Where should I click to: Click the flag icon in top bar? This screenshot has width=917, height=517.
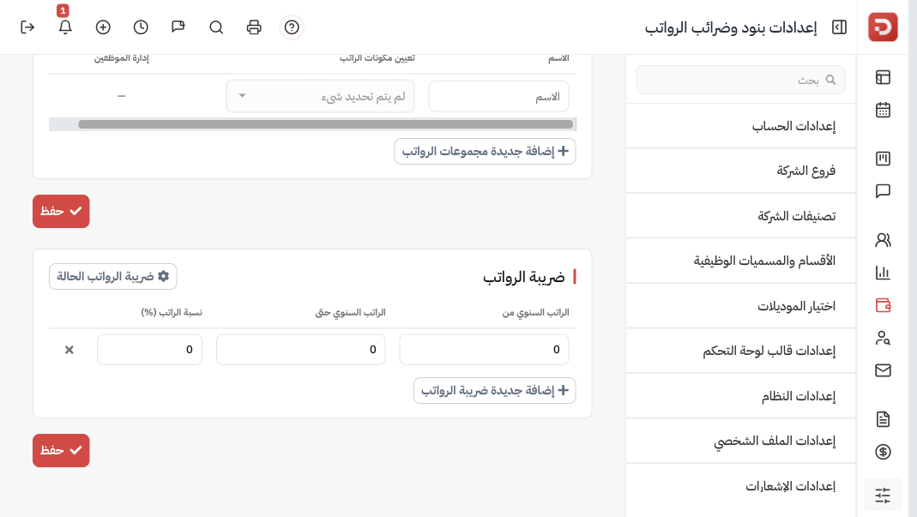point(178,27)
